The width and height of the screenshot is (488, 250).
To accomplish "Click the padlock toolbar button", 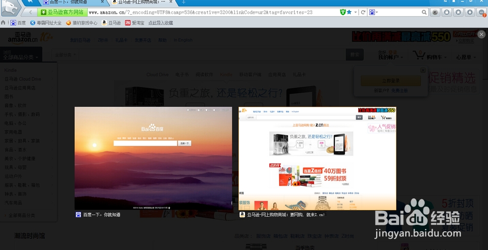I will (447, 13).
